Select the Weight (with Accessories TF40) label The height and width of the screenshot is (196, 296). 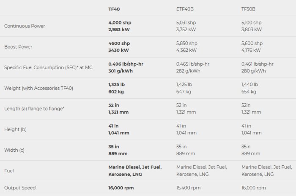point(38,88)
